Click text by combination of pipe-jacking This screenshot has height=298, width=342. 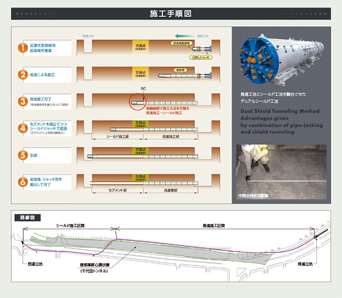pyautogui.click(x=282, y=125)
